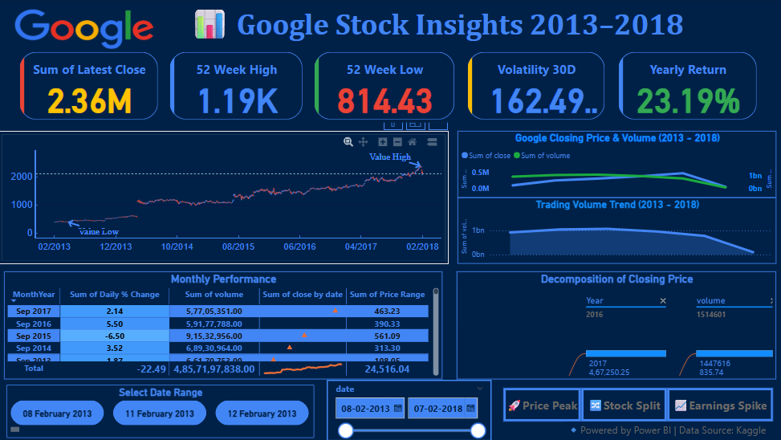Click the Google logo
781x440 pixels.
pos(84,28)
